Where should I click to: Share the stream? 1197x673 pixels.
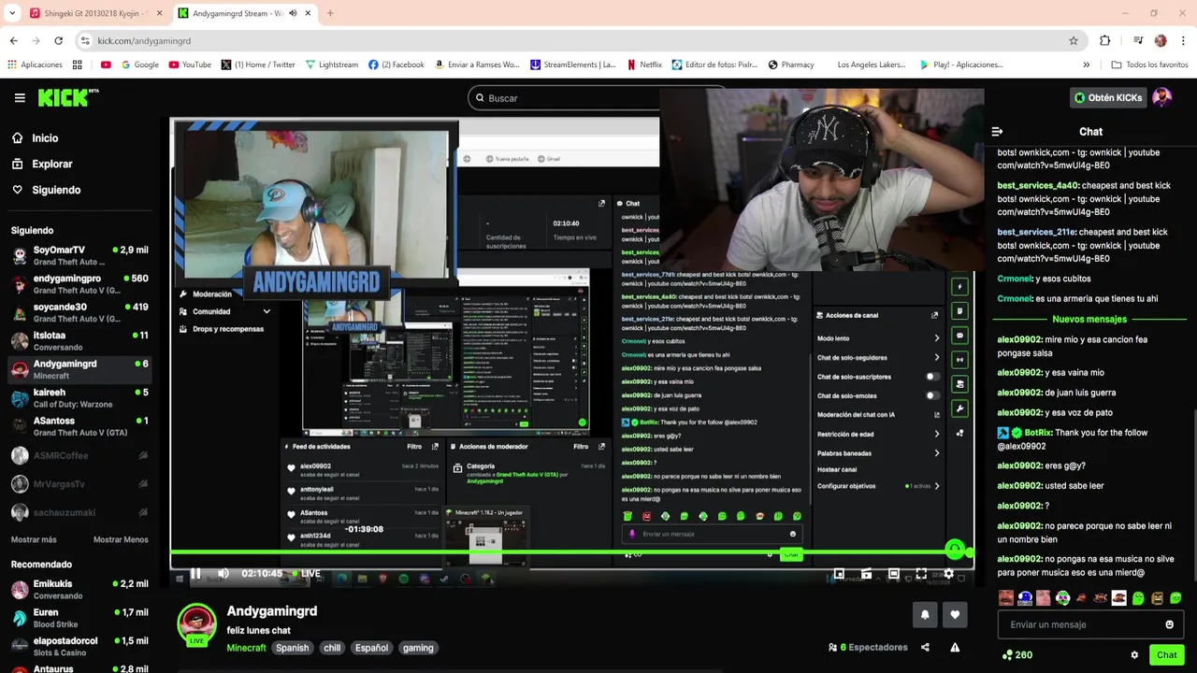pos(925,647)
